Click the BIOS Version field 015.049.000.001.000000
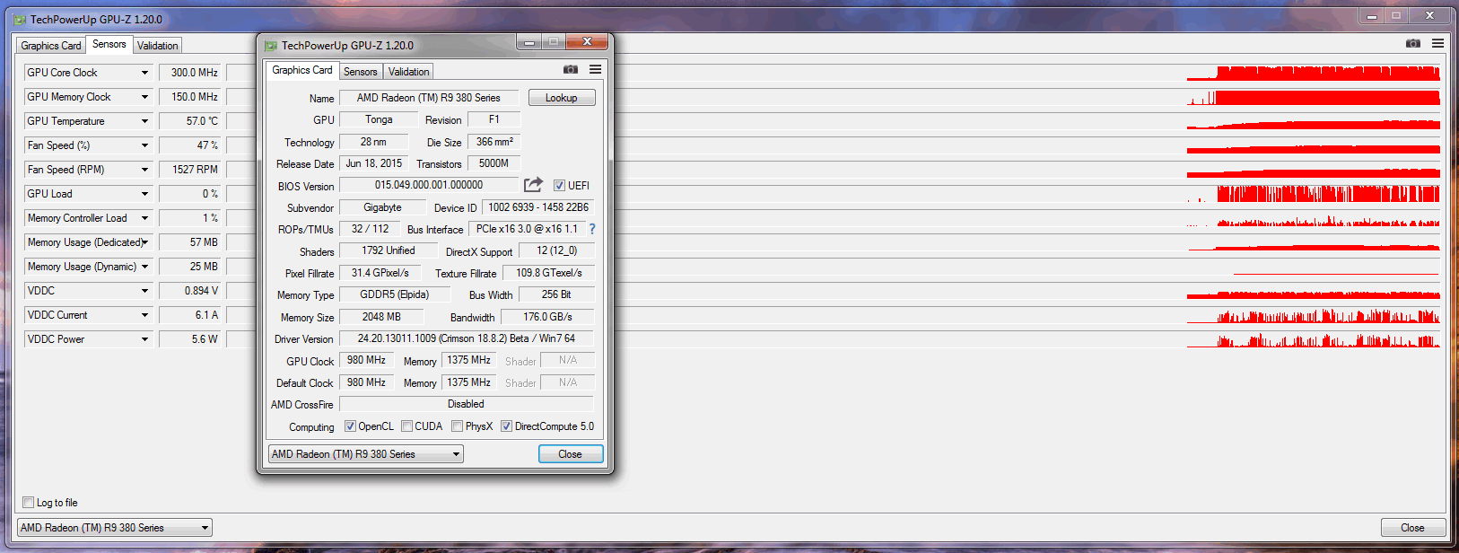This screenshot has height=553, width=1459. coord(429,185)
